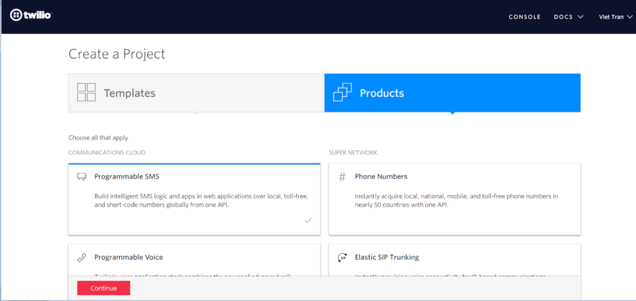Viewport: 636px width, 301px height.
Task: Click the COMMUNICATIONS CLOUD section label
Action: coord(107,153)
